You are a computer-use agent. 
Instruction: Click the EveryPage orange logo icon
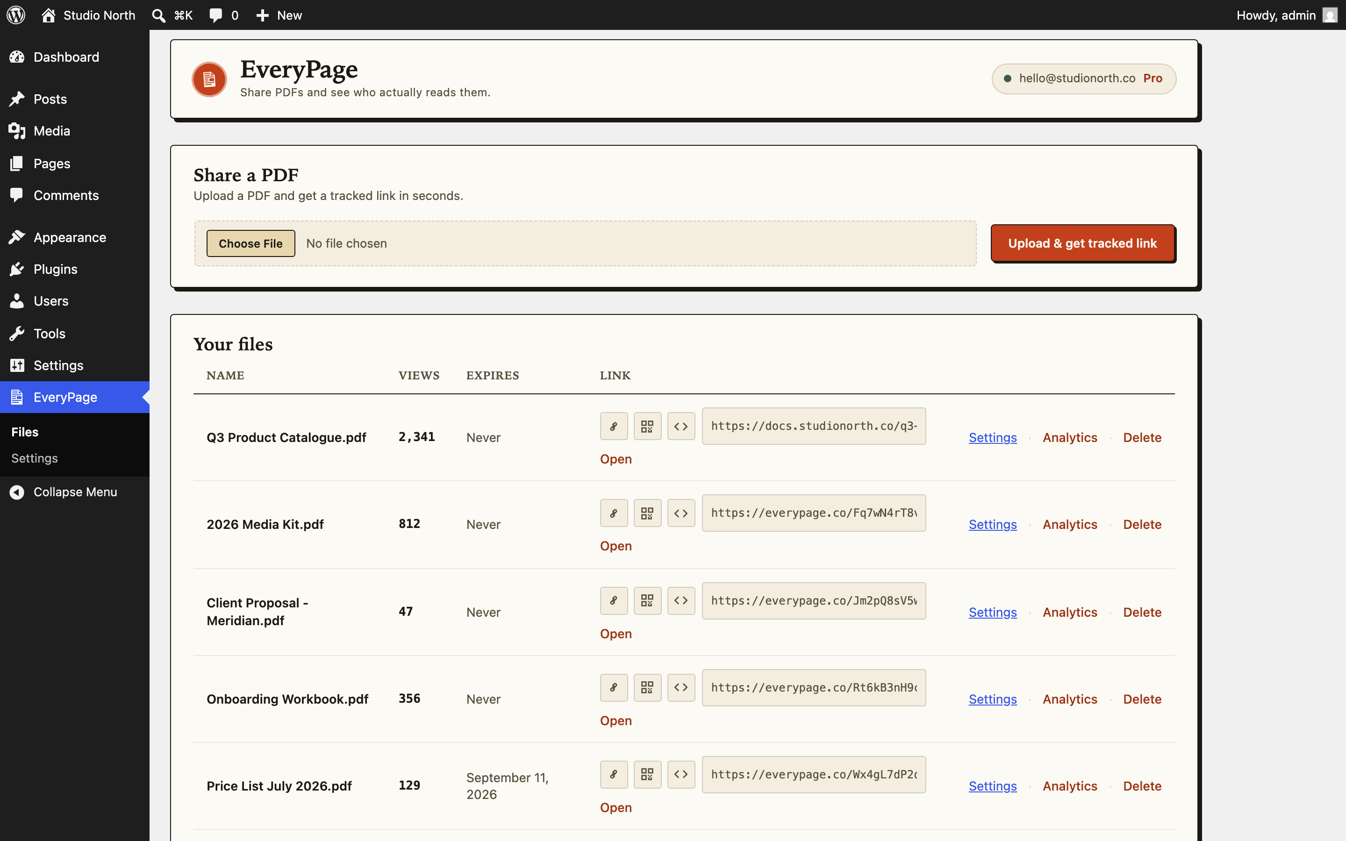pos(209,79)
